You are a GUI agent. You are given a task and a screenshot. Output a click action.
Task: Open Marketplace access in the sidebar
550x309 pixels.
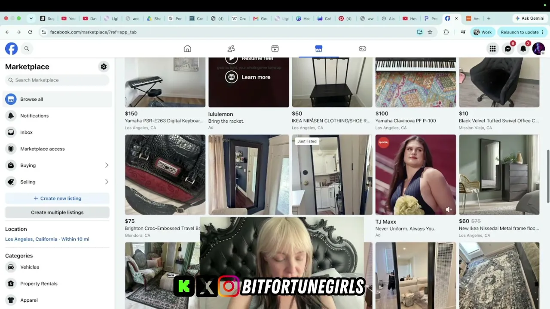pyautogui.click(x=57, y=149)
